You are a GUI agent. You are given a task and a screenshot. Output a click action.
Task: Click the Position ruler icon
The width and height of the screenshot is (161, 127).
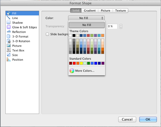click(x=9, y=59)
